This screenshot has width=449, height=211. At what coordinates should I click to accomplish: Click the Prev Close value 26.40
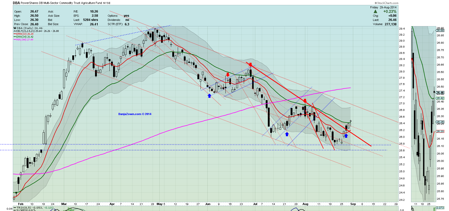click(34, 24)
